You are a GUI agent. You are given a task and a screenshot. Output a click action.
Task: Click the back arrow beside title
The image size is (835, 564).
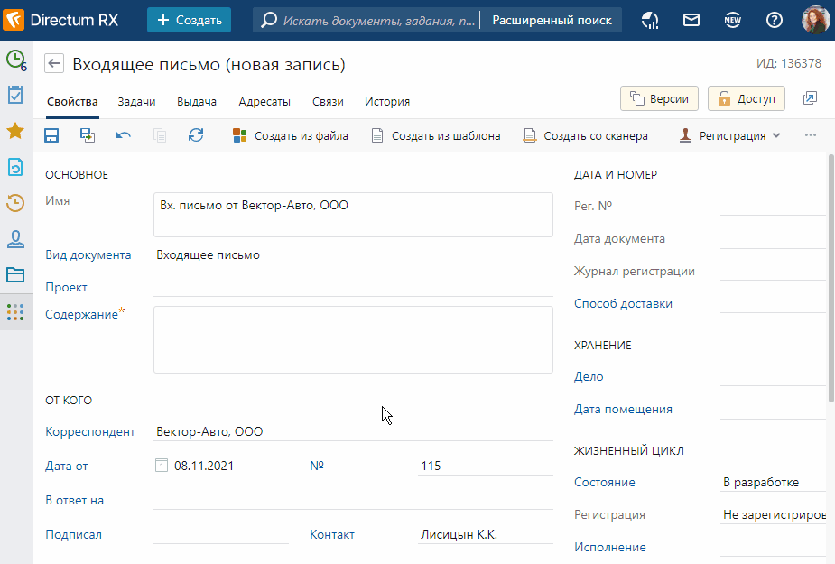pos(54,64)
